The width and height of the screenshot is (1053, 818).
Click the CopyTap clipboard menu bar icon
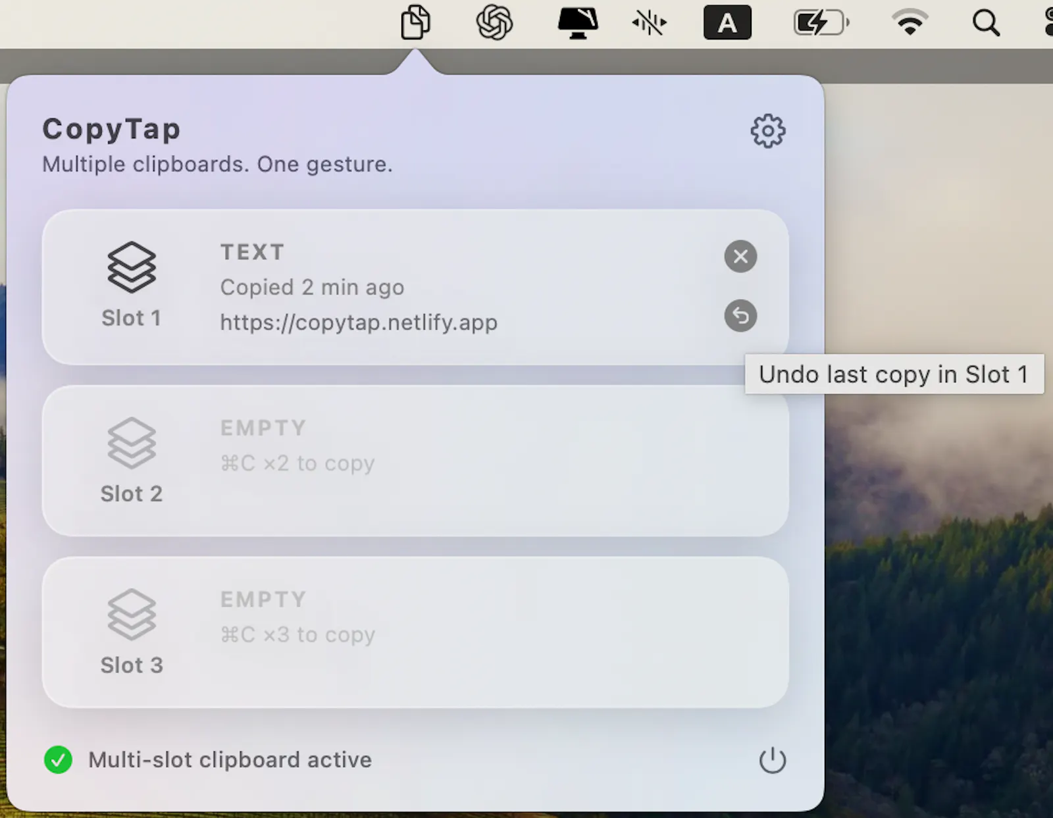416,22
